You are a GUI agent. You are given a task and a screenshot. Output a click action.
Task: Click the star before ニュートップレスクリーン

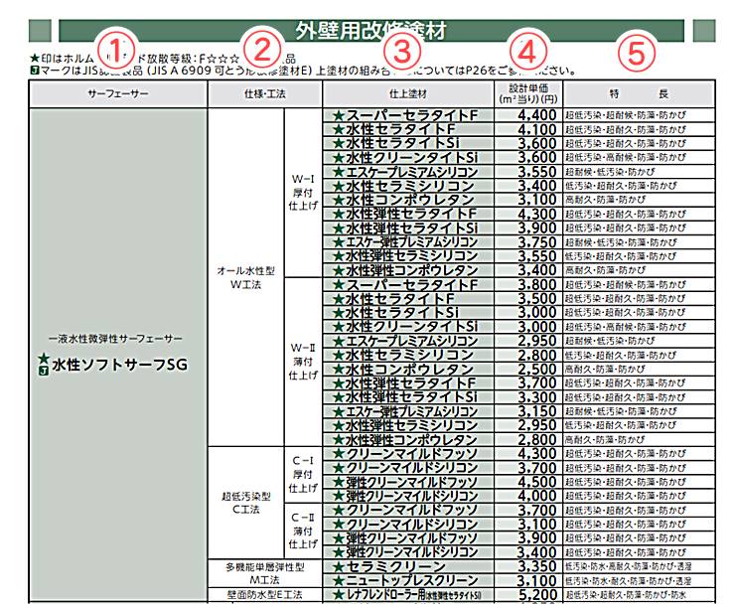pos(339,581)
